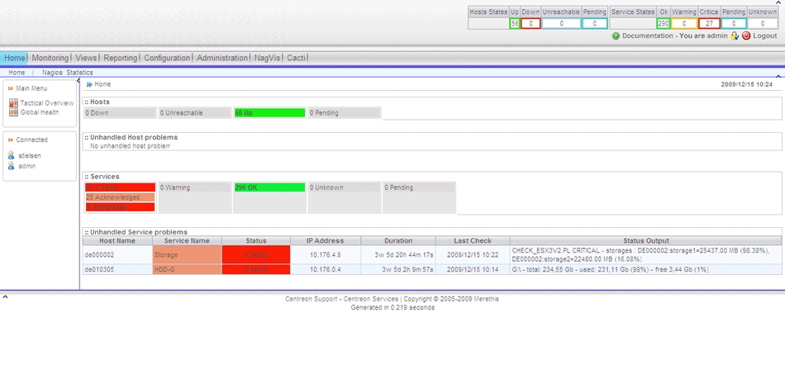Image resolution: width=785 pixels, height=379 pixels.
Task: Click the 0 Warning services bar
Action: 195,187
